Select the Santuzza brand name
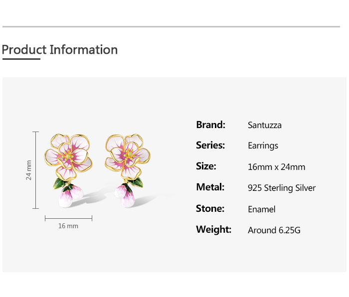The image size is (349, 297). tap(264, 125)
